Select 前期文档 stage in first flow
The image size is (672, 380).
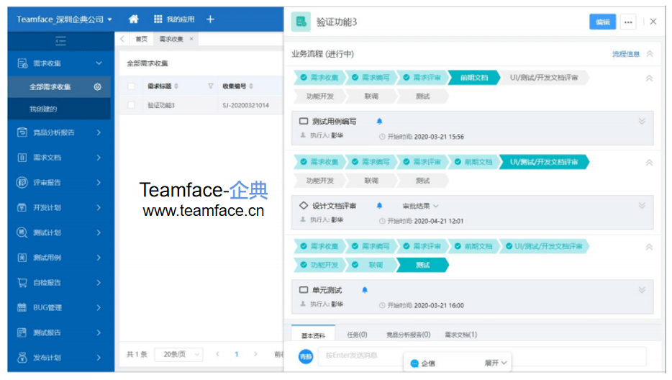tap(474, 78)
